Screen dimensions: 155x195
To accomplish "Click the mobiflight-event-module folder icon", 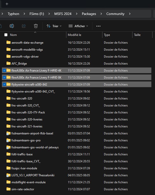I will [8, 182].
